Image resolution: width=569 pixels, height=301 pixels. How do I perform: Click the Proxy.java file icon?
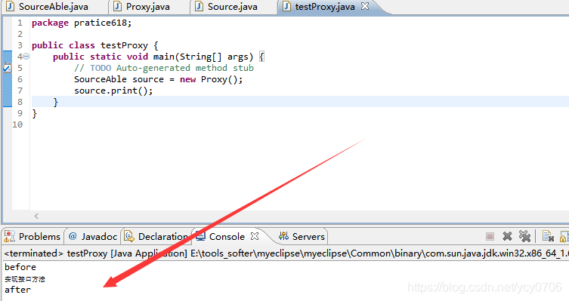point(118,7)
